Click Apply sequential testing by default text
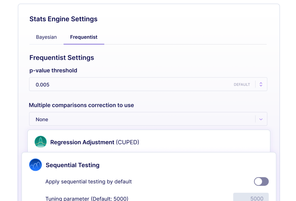Image resolution: width=296 pixels, height=201 pixels. click(x=89, y=181)
